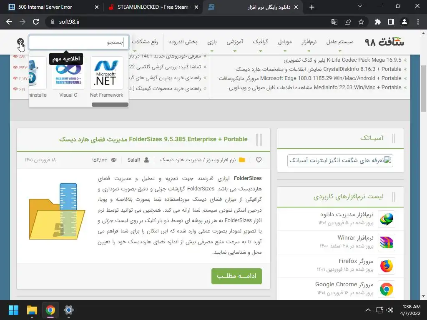Image resolution: width=427 pixels, height=320 pixels.
Task: Expand گرافیک dropdown arrow
Action: [x=260, y=51]
